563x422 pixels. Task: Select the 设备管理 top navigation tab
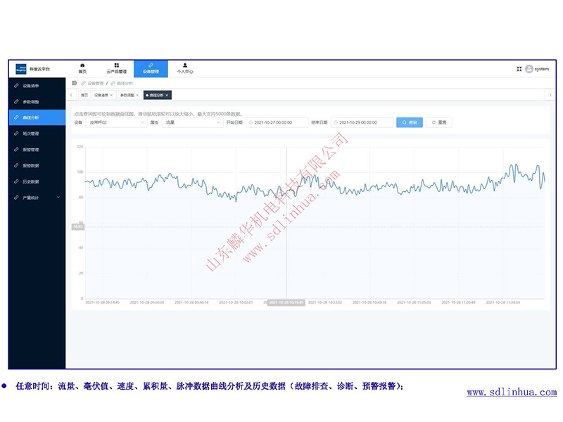point(151,68)
